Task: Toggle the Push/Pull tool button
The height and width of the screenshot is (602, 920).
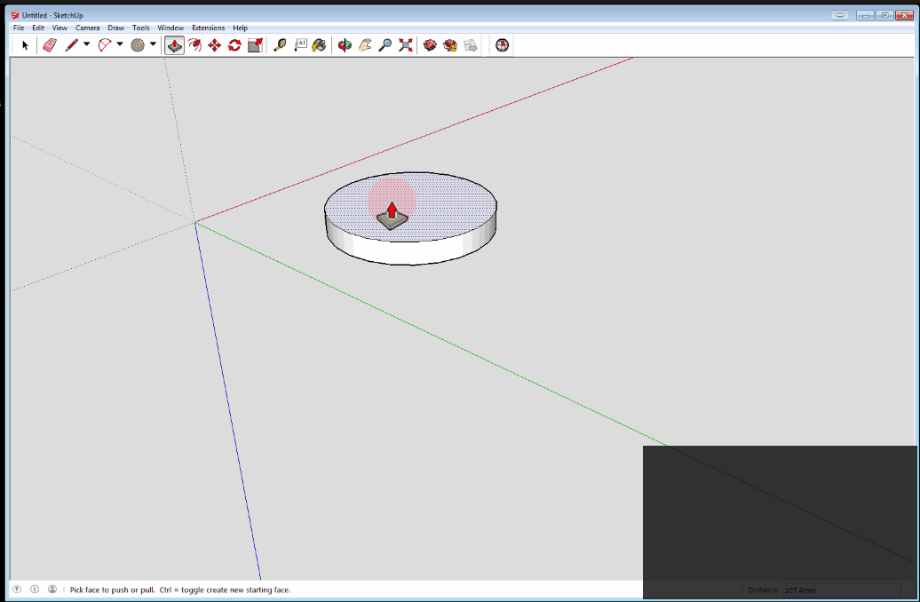Action: (x=174, y=45)
